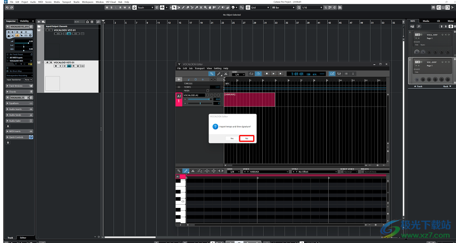Toggle the MAIN track checkbox
Viewport: 456px width, 243px height.
coord(208,90)
